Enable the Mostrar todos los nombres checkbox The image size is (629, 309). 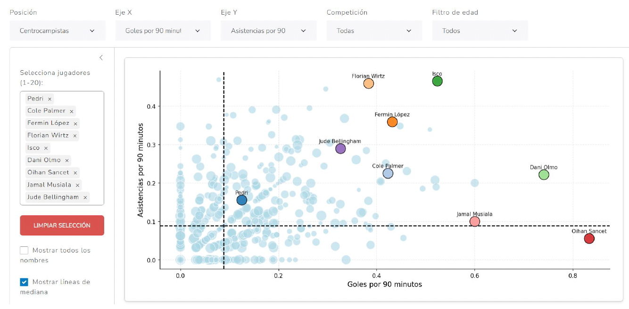click(24, 250)
